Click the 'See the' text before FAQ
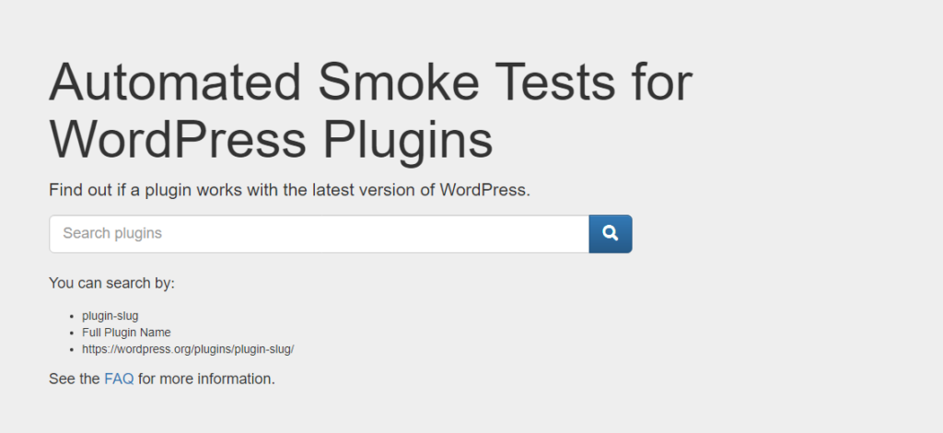943x433 pixels. pyautogui.click(x=75, y=379)
